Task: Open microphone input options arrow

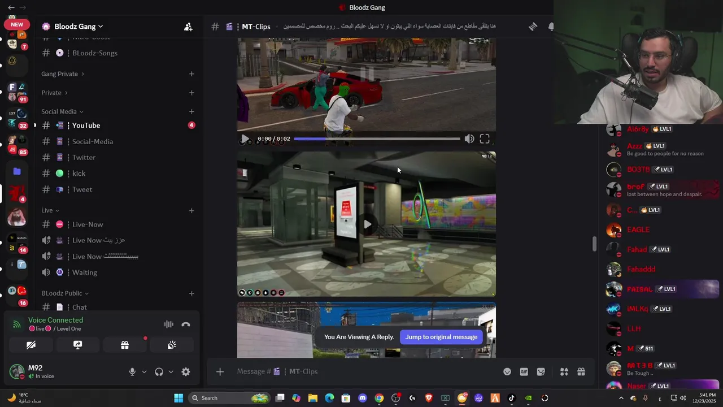Action: (x=144, y=372)
